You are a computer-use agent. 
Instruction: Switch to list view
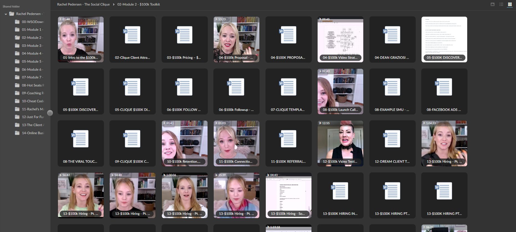(501, 4)
